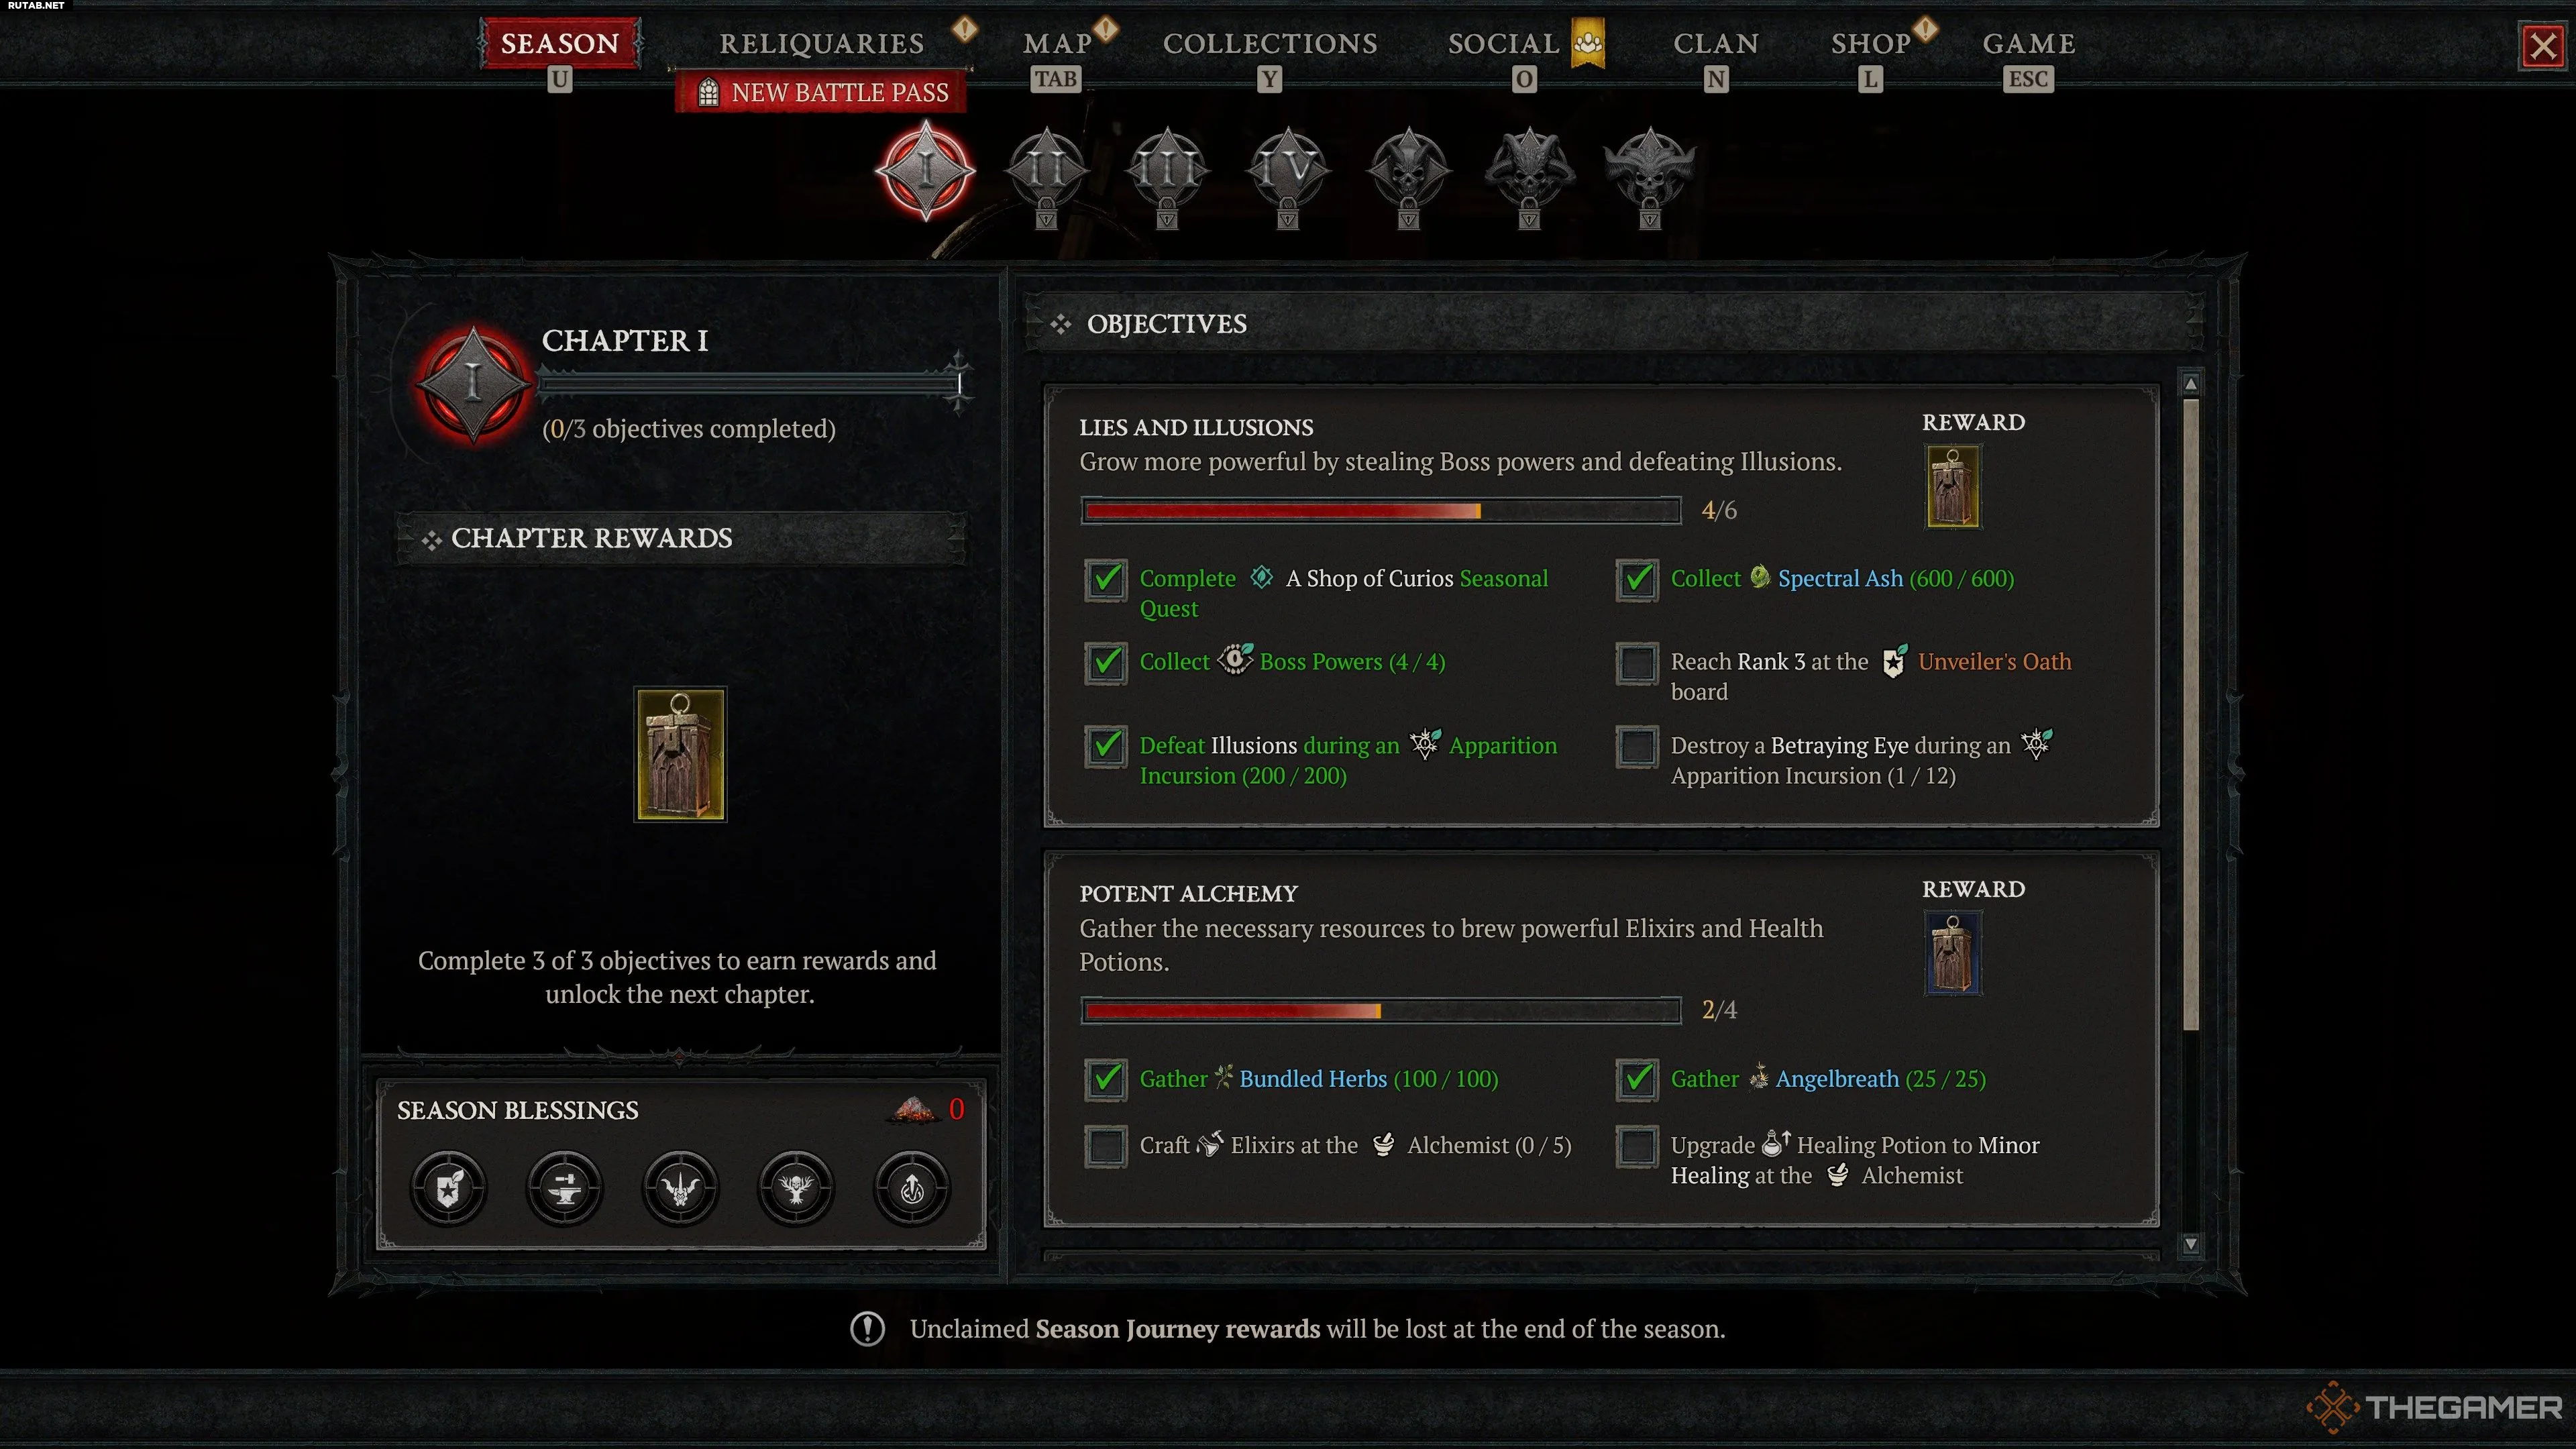Click the Lies and Illusions progress bar
This screenshot has width=2576, height=1449.
(1381, 511)
